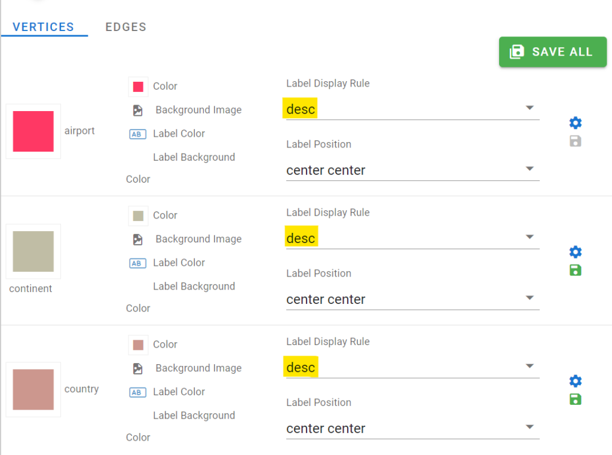Open airport Label Position dropdown
The height and width of the screenshot is (455, 612).
tap(529, 168)
